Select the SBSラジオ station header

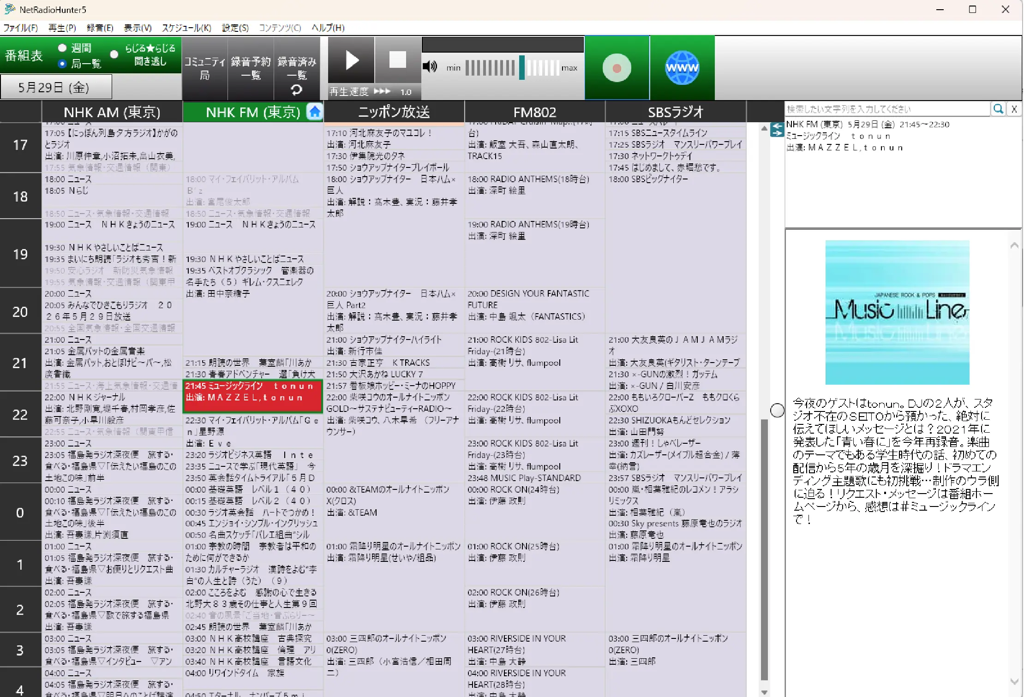(676, 112)
